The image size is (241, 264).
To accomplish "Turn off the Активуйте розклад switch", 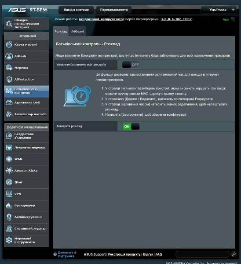I will tap(131, 126).
